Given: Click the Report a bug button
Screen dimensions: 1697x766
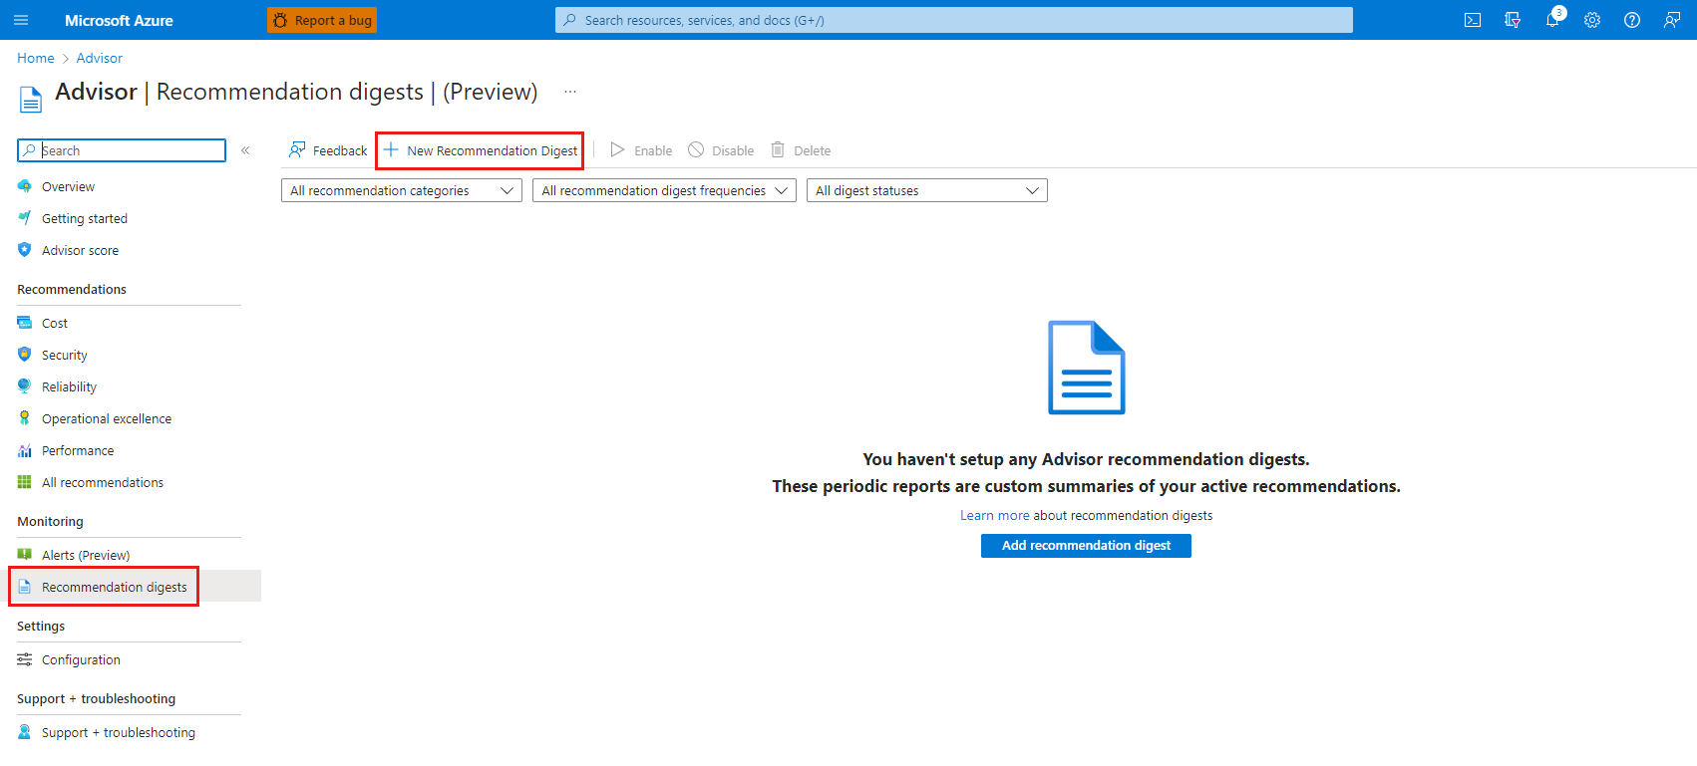Looking at the screenshot, I should point(322,20).
